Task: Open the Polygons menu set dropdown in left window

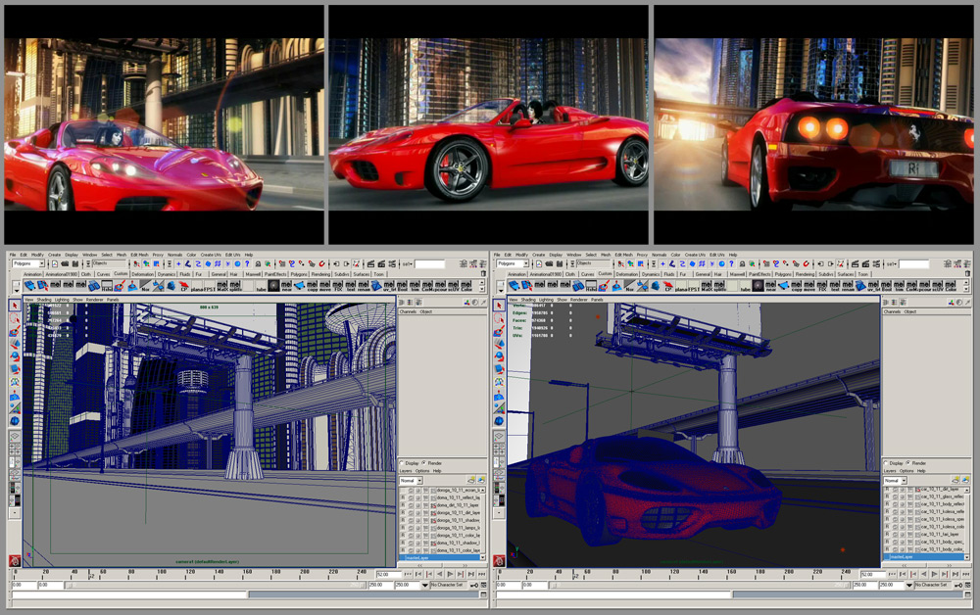Action: pos(27,263)
